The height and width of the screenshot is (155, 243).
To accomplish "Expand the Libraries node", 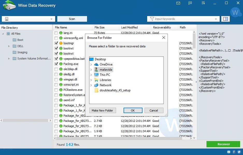I will click(91, 80).
